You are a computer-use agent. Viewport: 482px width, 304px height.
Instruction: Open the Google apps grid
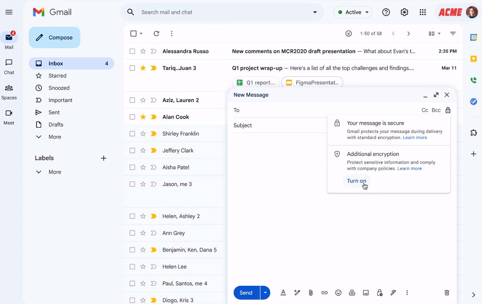pos(423,12)
